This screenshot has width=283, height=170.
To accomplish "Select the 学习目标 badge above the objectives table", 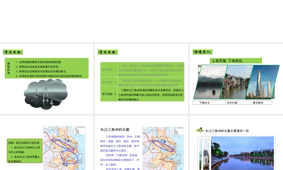I will pyautogui.click(x=108, y=52).
